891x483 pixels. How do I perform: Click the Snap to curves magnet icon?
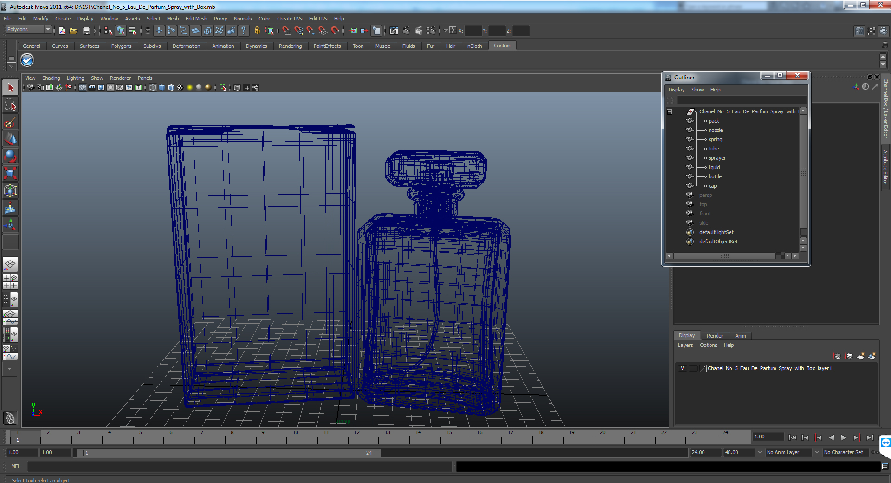pyautogui.click(x=299, y=31)
